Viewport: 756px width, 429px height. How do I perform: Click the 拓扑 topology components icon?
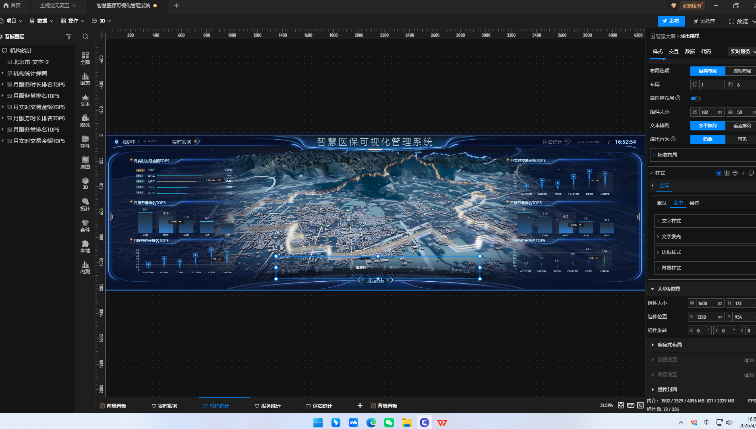[85, 204]
